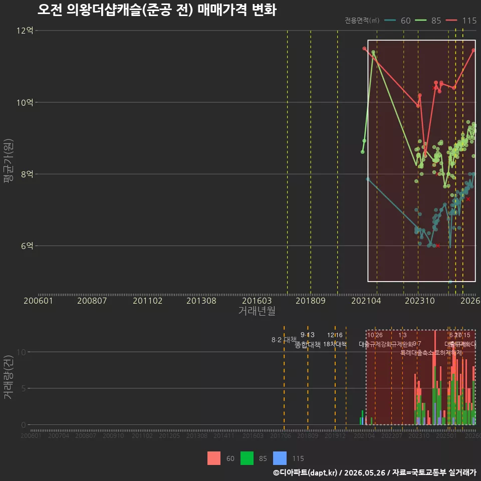Click the 9·13 종합대책 policy annotation
The image size is (481, 481).
[307, 340]
